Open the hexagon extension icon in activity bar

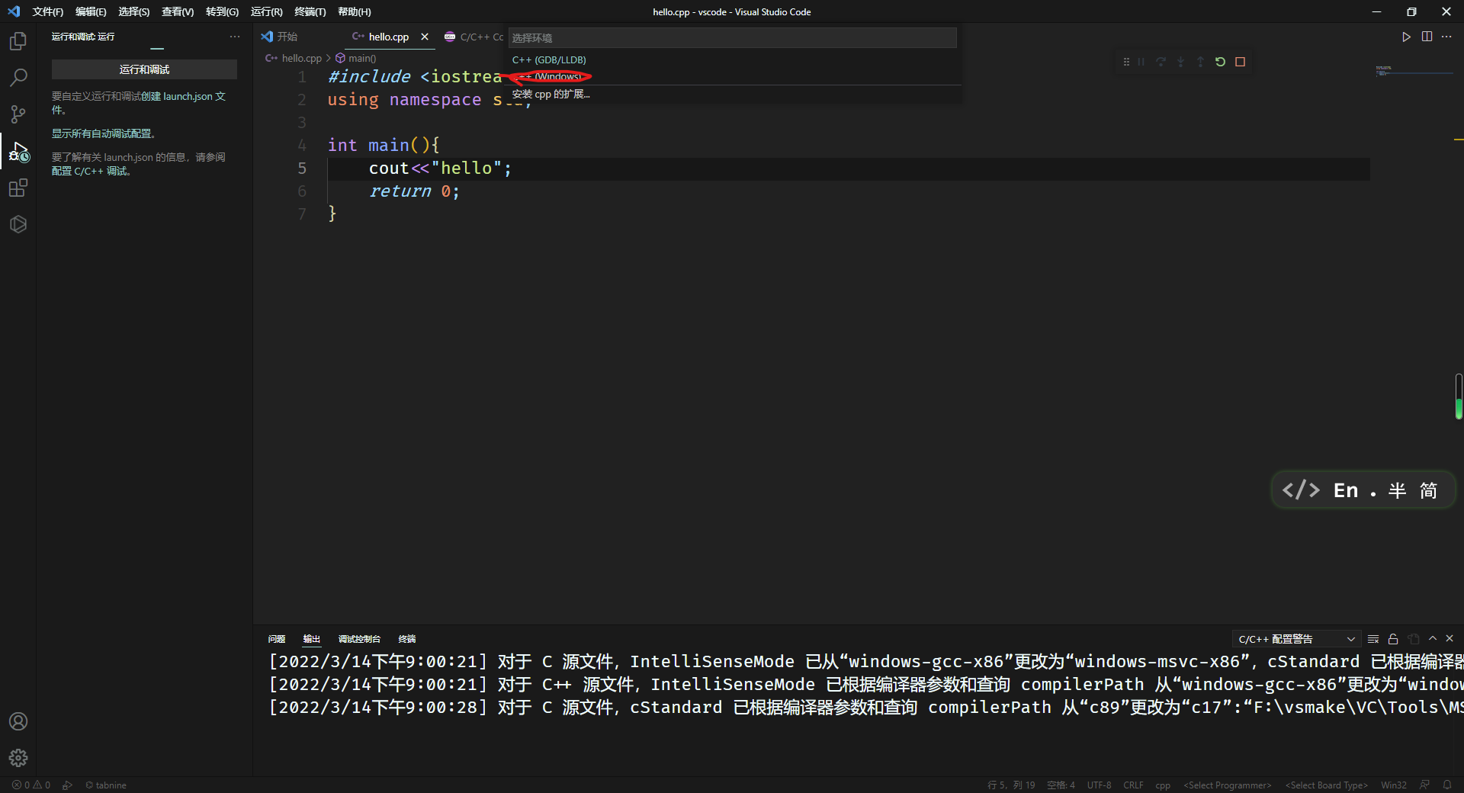pyautogui.click(x=18, y=224)
